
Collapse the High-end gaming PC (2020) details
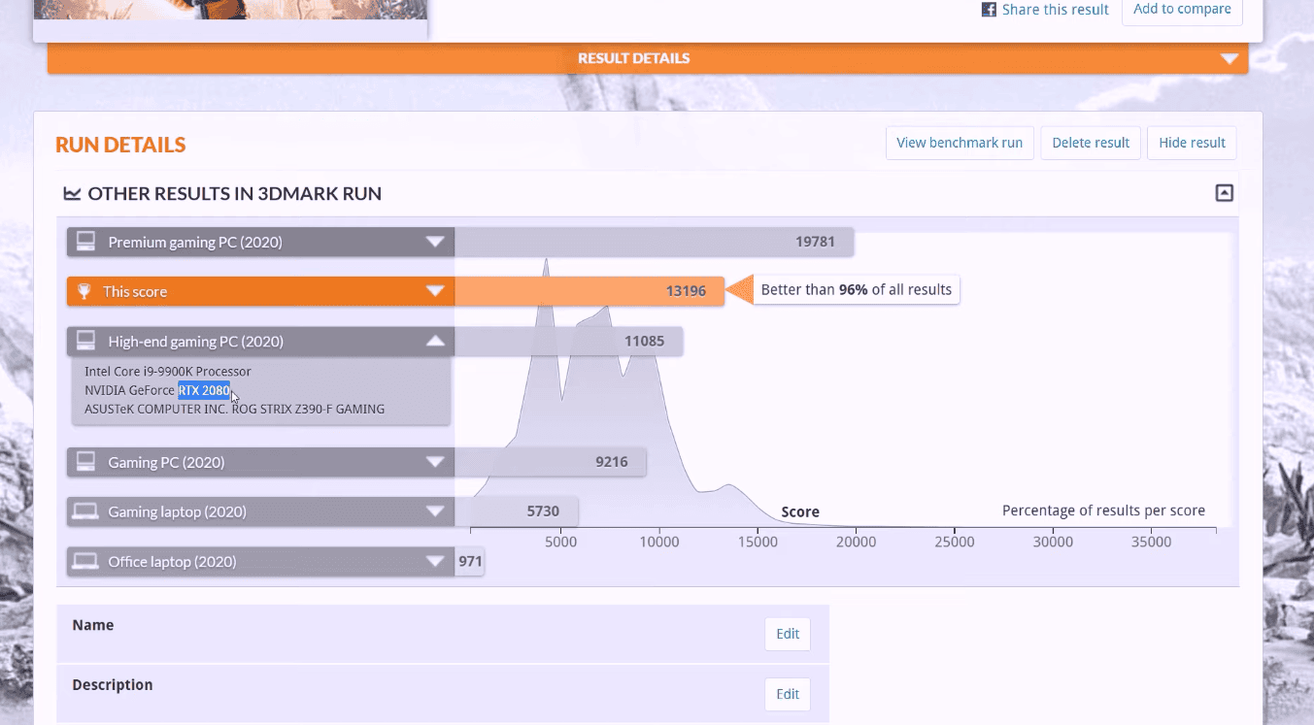[x=434, y=342]
